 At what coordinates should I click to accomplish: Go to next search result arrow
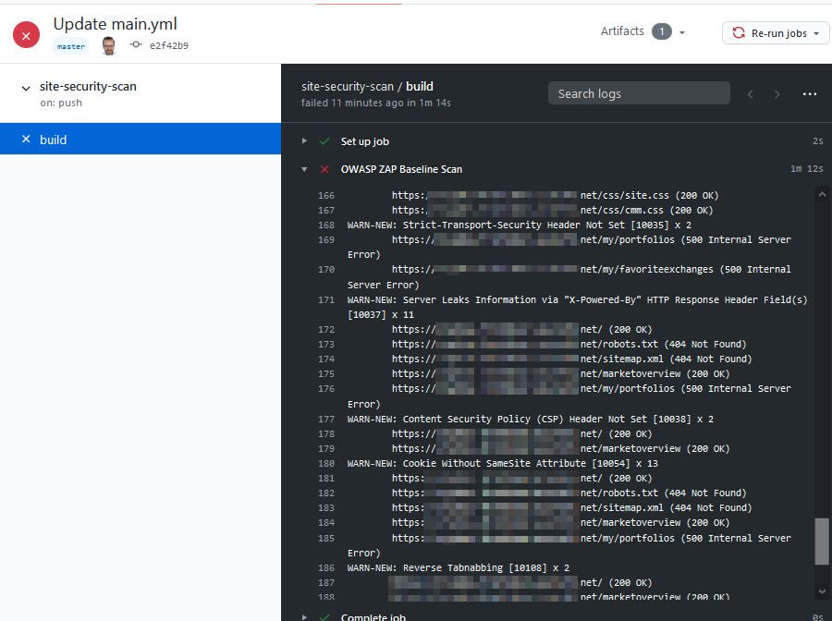pyautogui.click(x=777, y=94)
